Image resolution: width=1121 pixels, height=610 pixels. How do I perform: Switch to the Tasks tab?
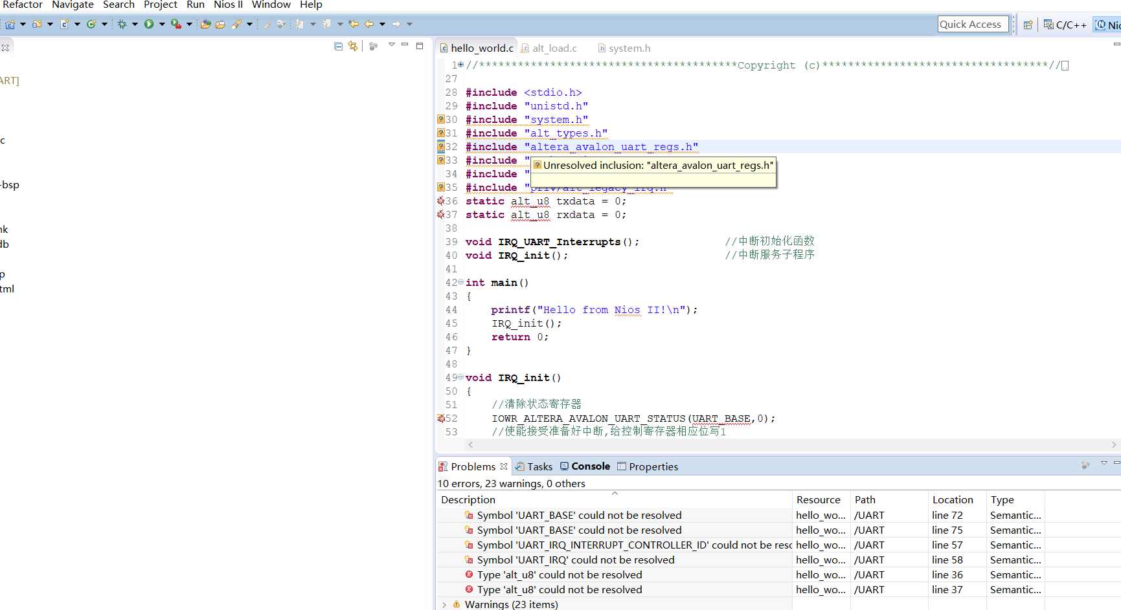tap(534, 466)
